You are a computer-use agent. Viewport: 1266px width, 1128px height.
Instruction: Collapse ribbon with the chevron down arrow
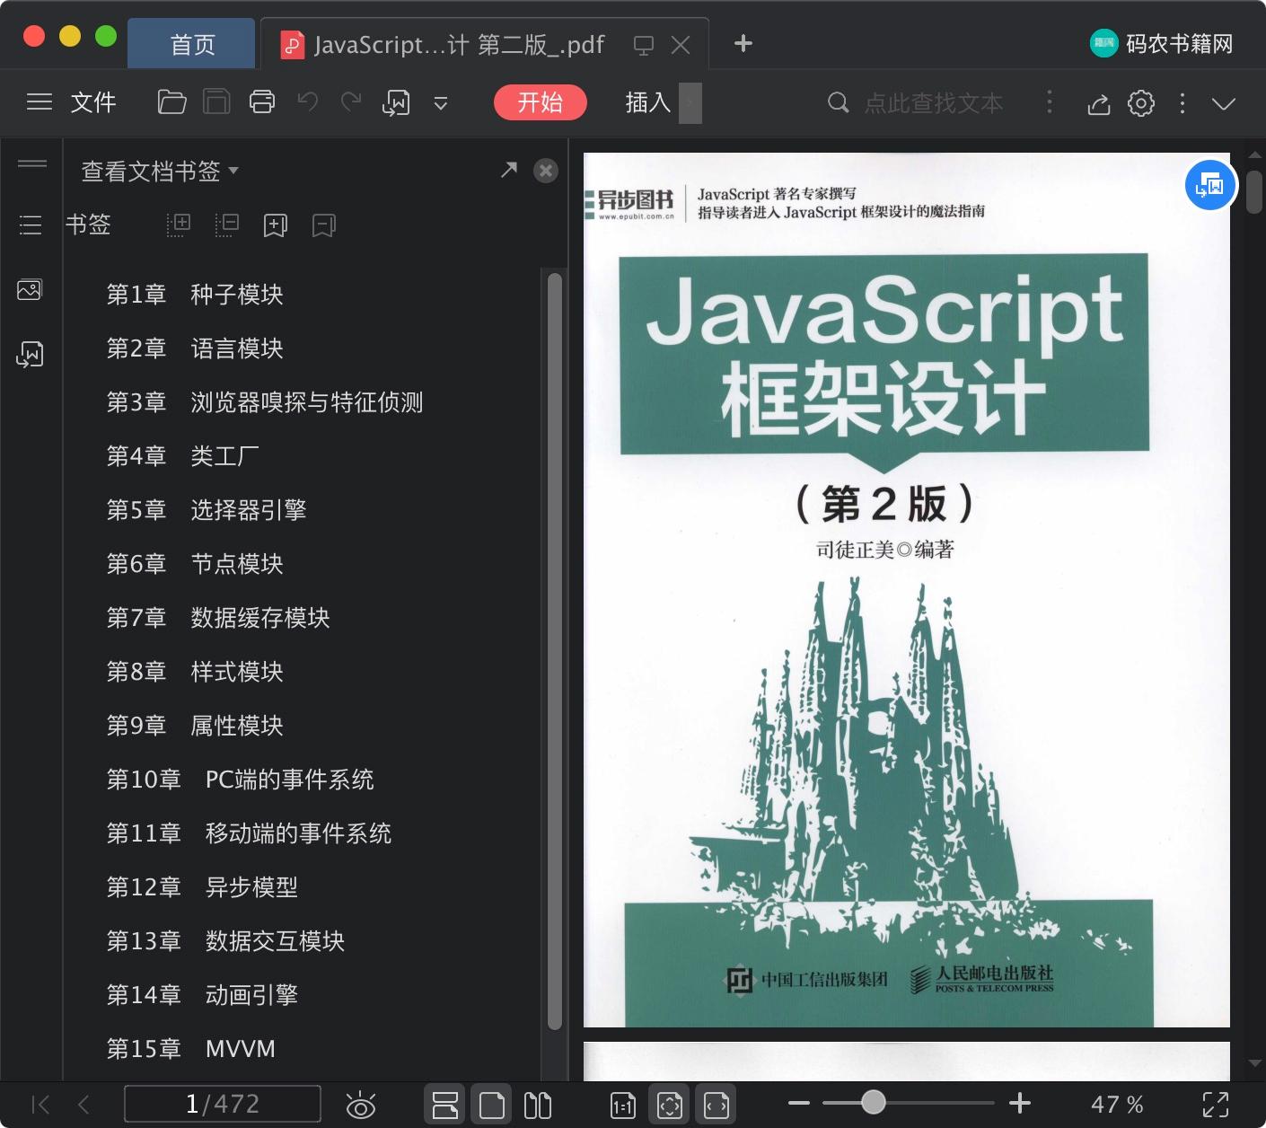(x=1224, y=103)
